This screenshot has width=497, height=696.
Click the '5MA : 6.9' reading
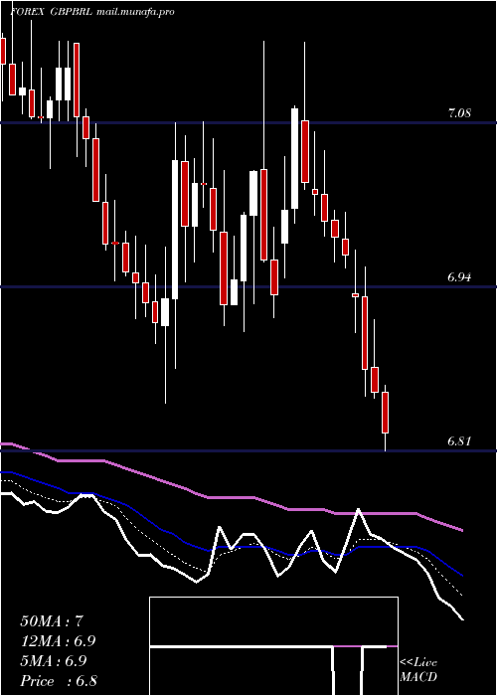55,661
